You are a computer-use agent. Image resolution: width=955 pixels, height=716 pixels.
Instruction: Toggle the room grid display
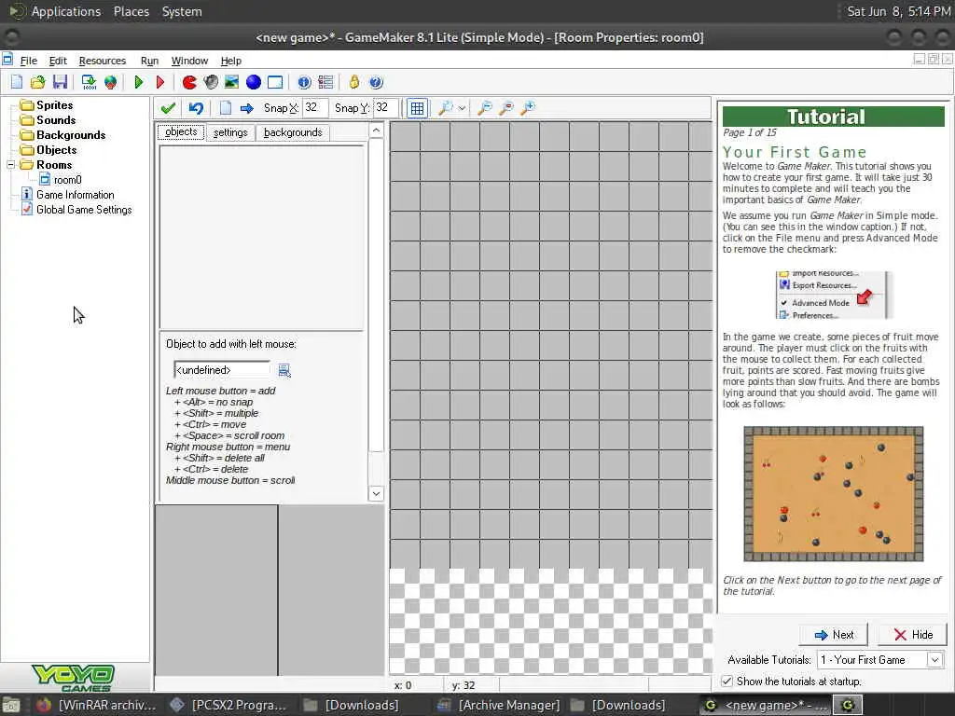tap(417, 108)
